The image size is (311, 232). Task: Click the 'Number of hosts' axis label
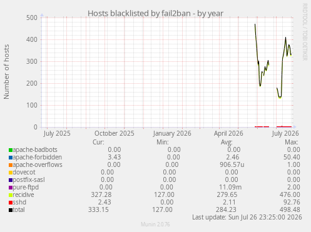click(x=6, y=72)
